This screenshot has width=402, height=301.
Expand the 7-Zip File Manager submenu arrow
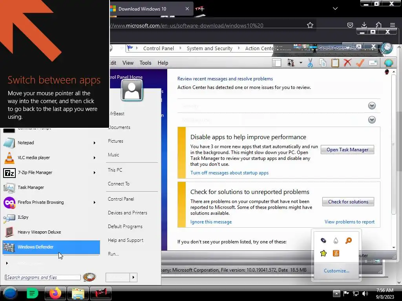tap(95, 172)
